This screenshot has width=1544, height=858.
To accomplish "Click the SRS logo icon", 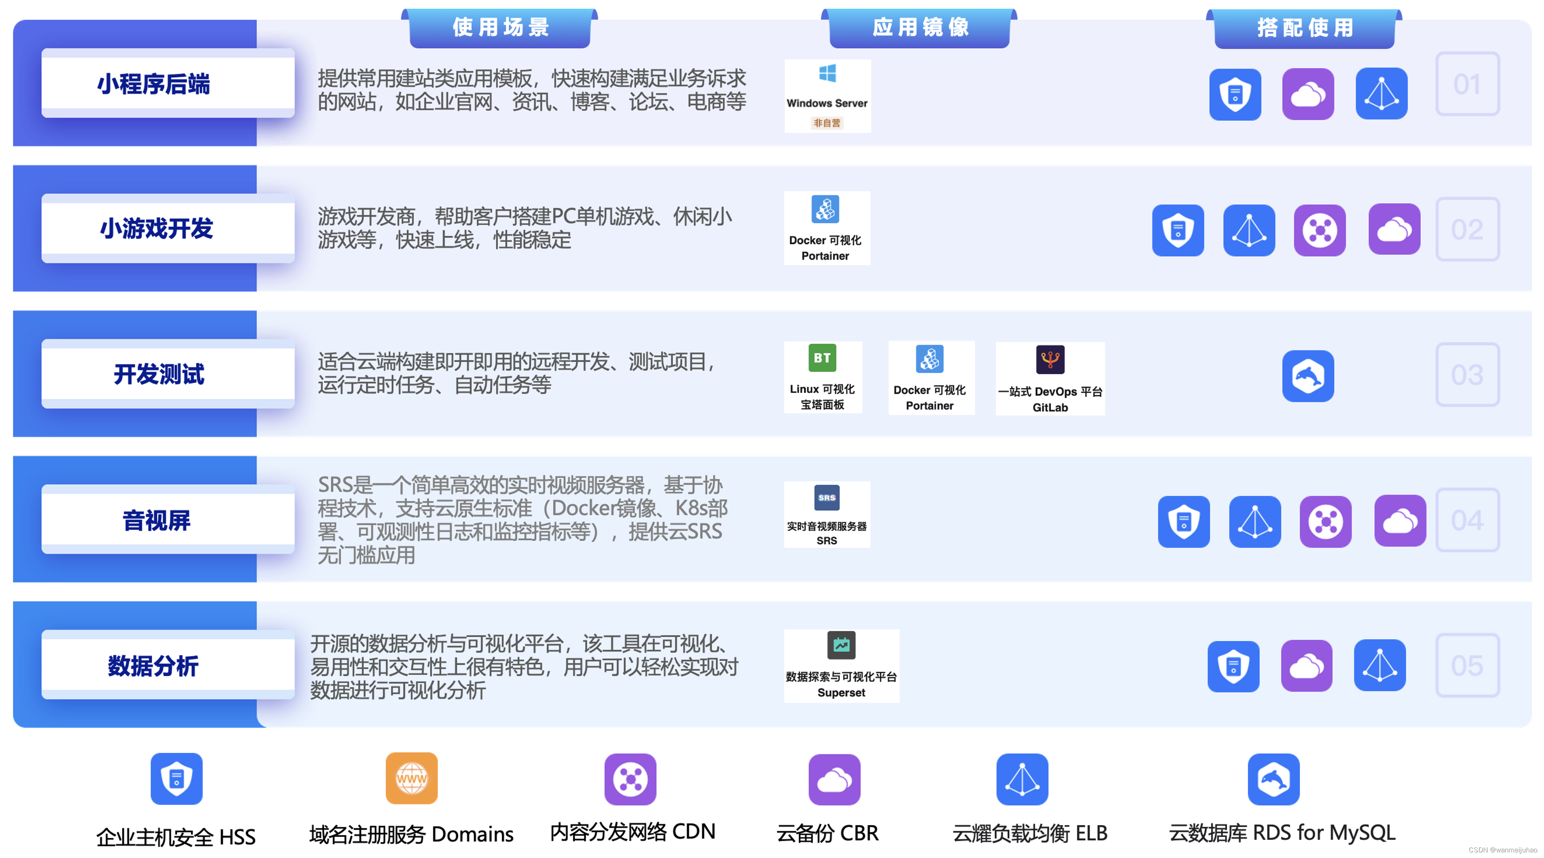I will coord(827,498).
